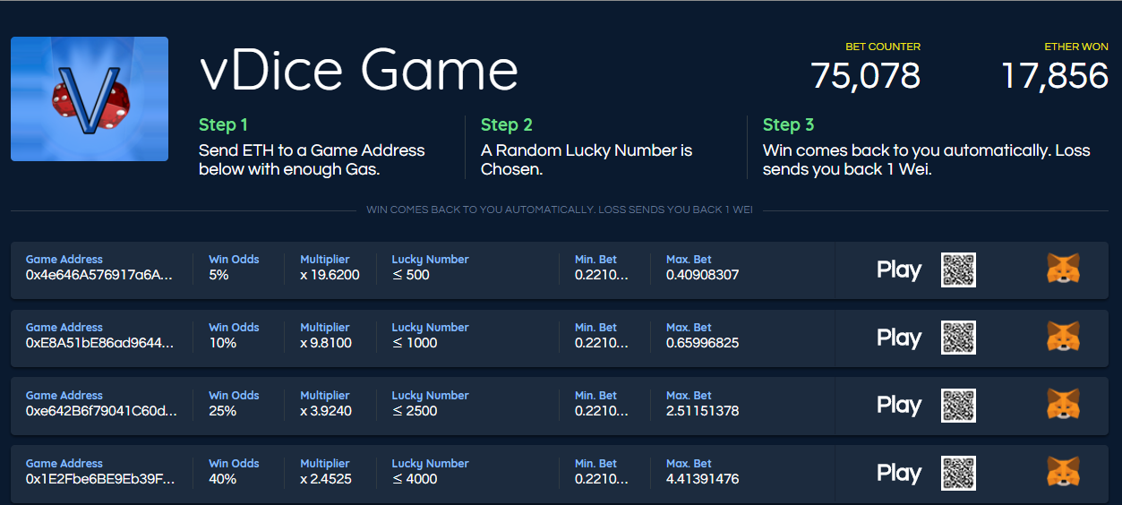
Task: Select game address 0xE8A51bE86ad9644...
Action: (100, 343)
